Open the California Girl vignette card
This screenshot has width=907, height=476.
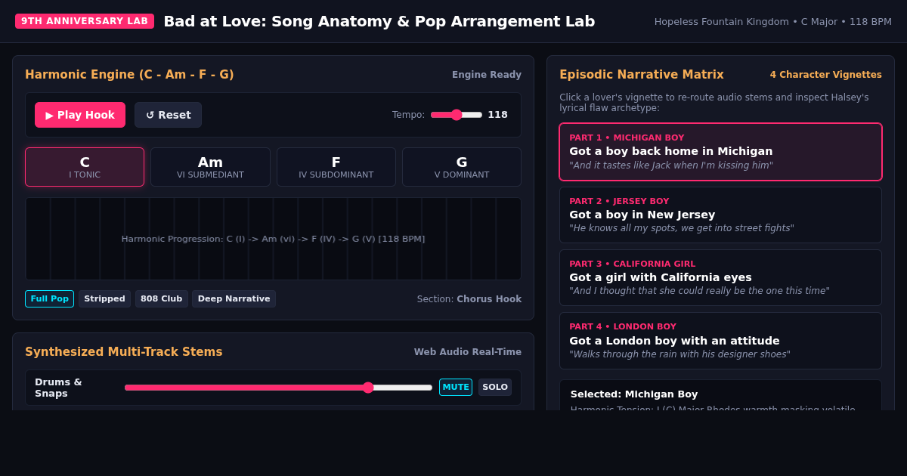720,278
